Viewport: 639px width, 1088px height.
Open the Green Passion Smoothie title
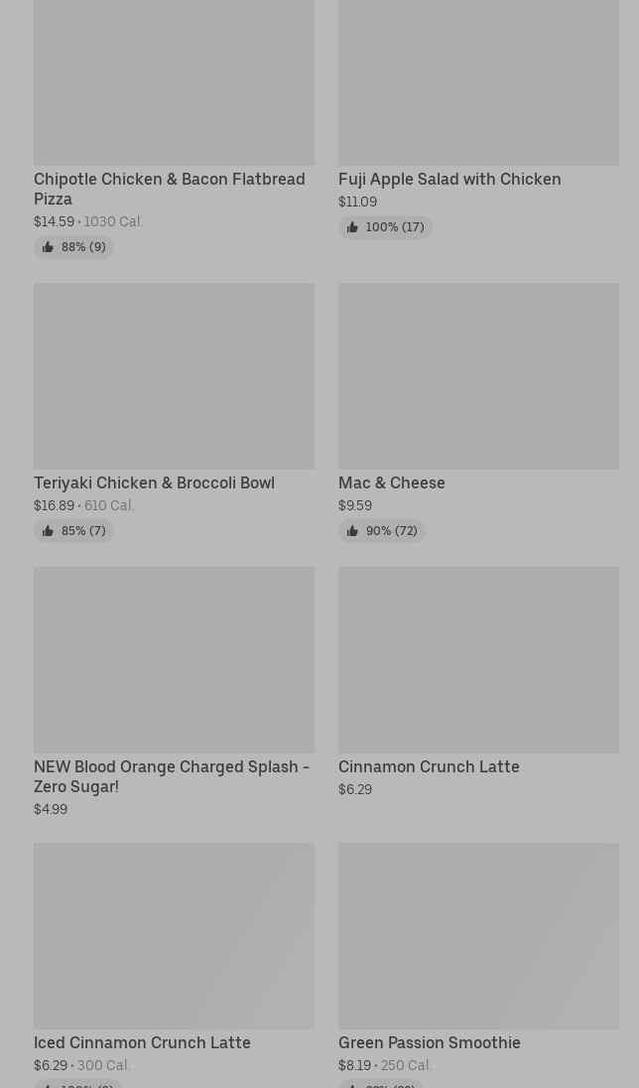coord(430,1043)
